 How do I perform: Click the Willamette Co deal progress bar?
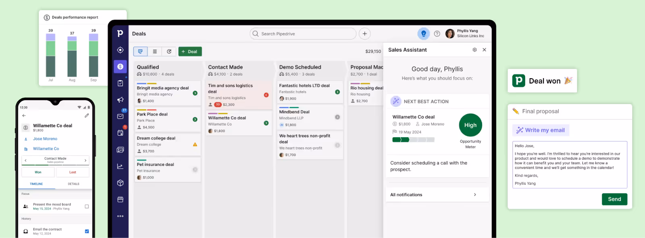tap(413, 140)
